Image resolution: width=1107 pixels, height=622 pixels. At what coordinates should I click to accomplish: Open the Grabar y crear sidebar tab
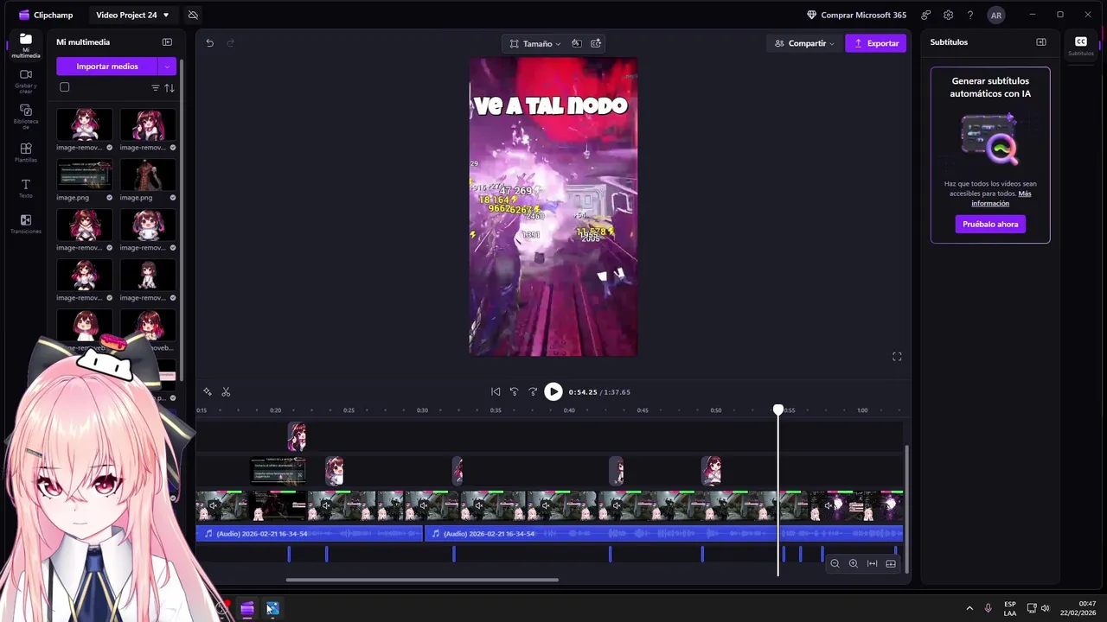(25, 79)
